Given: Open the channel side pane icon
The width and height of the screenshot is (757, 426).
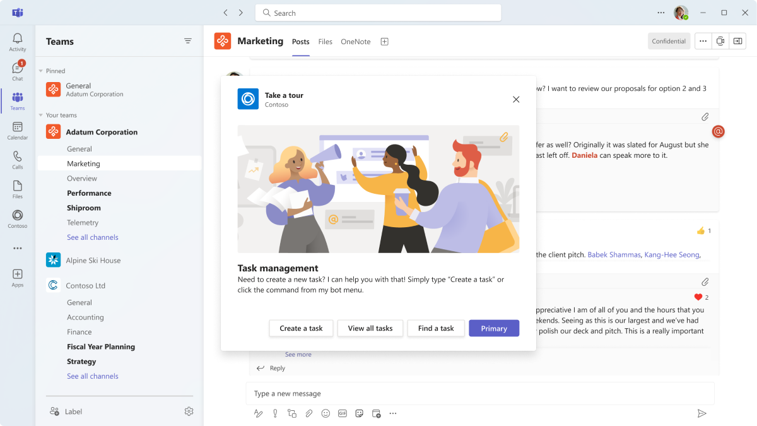Looking at the screenshot, I should tap(737, 41).
